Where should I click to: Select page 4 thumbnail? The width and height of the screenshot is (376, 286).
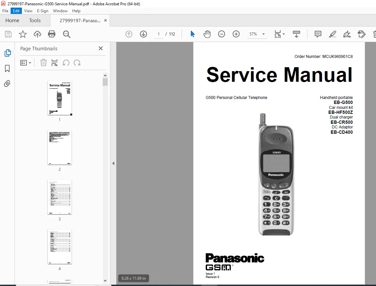click(60, 247)
